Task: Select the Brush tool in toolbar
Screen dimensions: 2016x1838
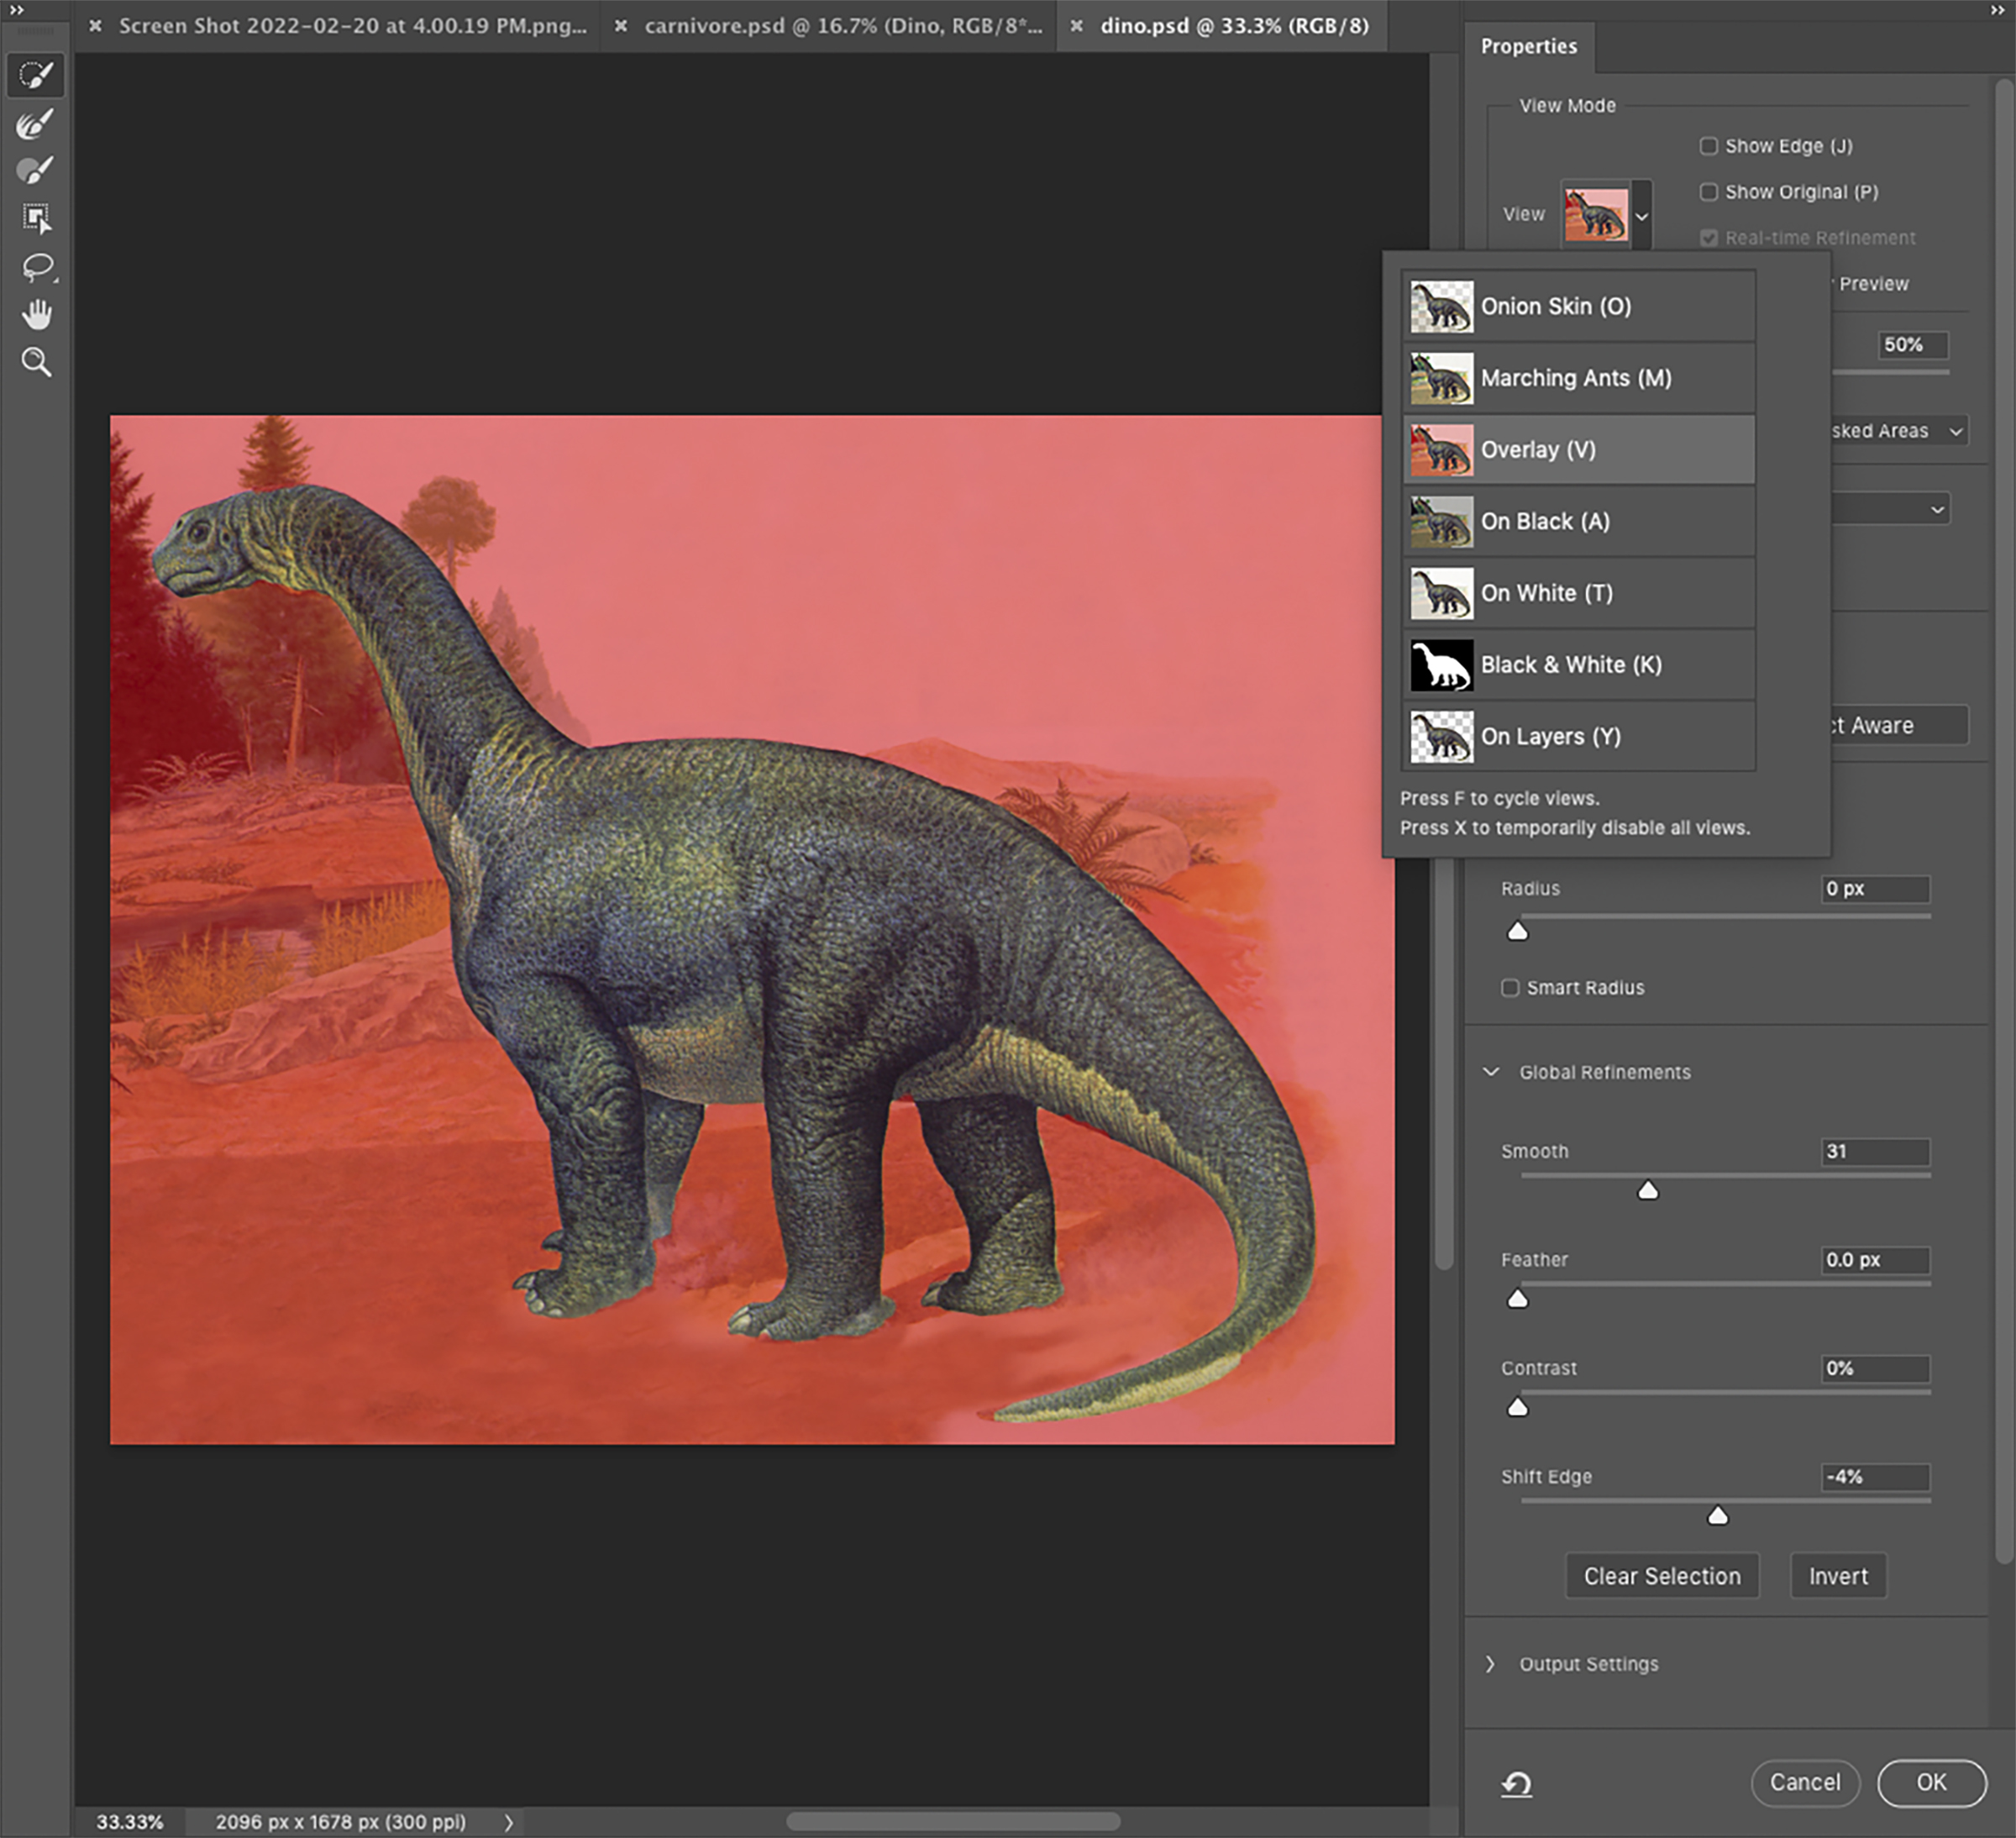Action: click(x=36, y=171)
